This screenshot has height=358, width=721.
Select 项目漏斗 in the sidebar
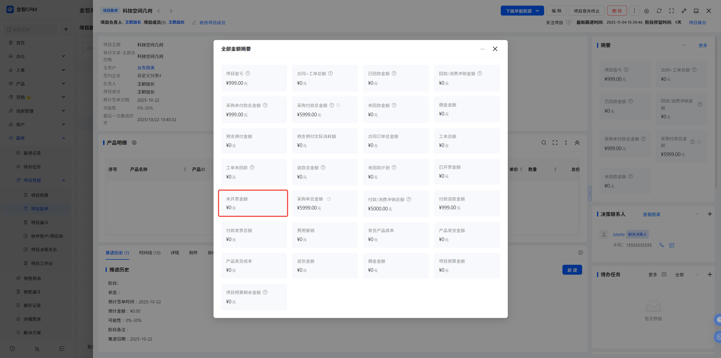click(39, 223)
